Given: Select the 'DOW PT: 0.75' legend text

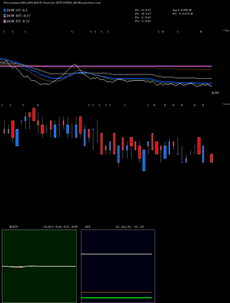Looking at the screenshot, I should click(x=18, y=21).
